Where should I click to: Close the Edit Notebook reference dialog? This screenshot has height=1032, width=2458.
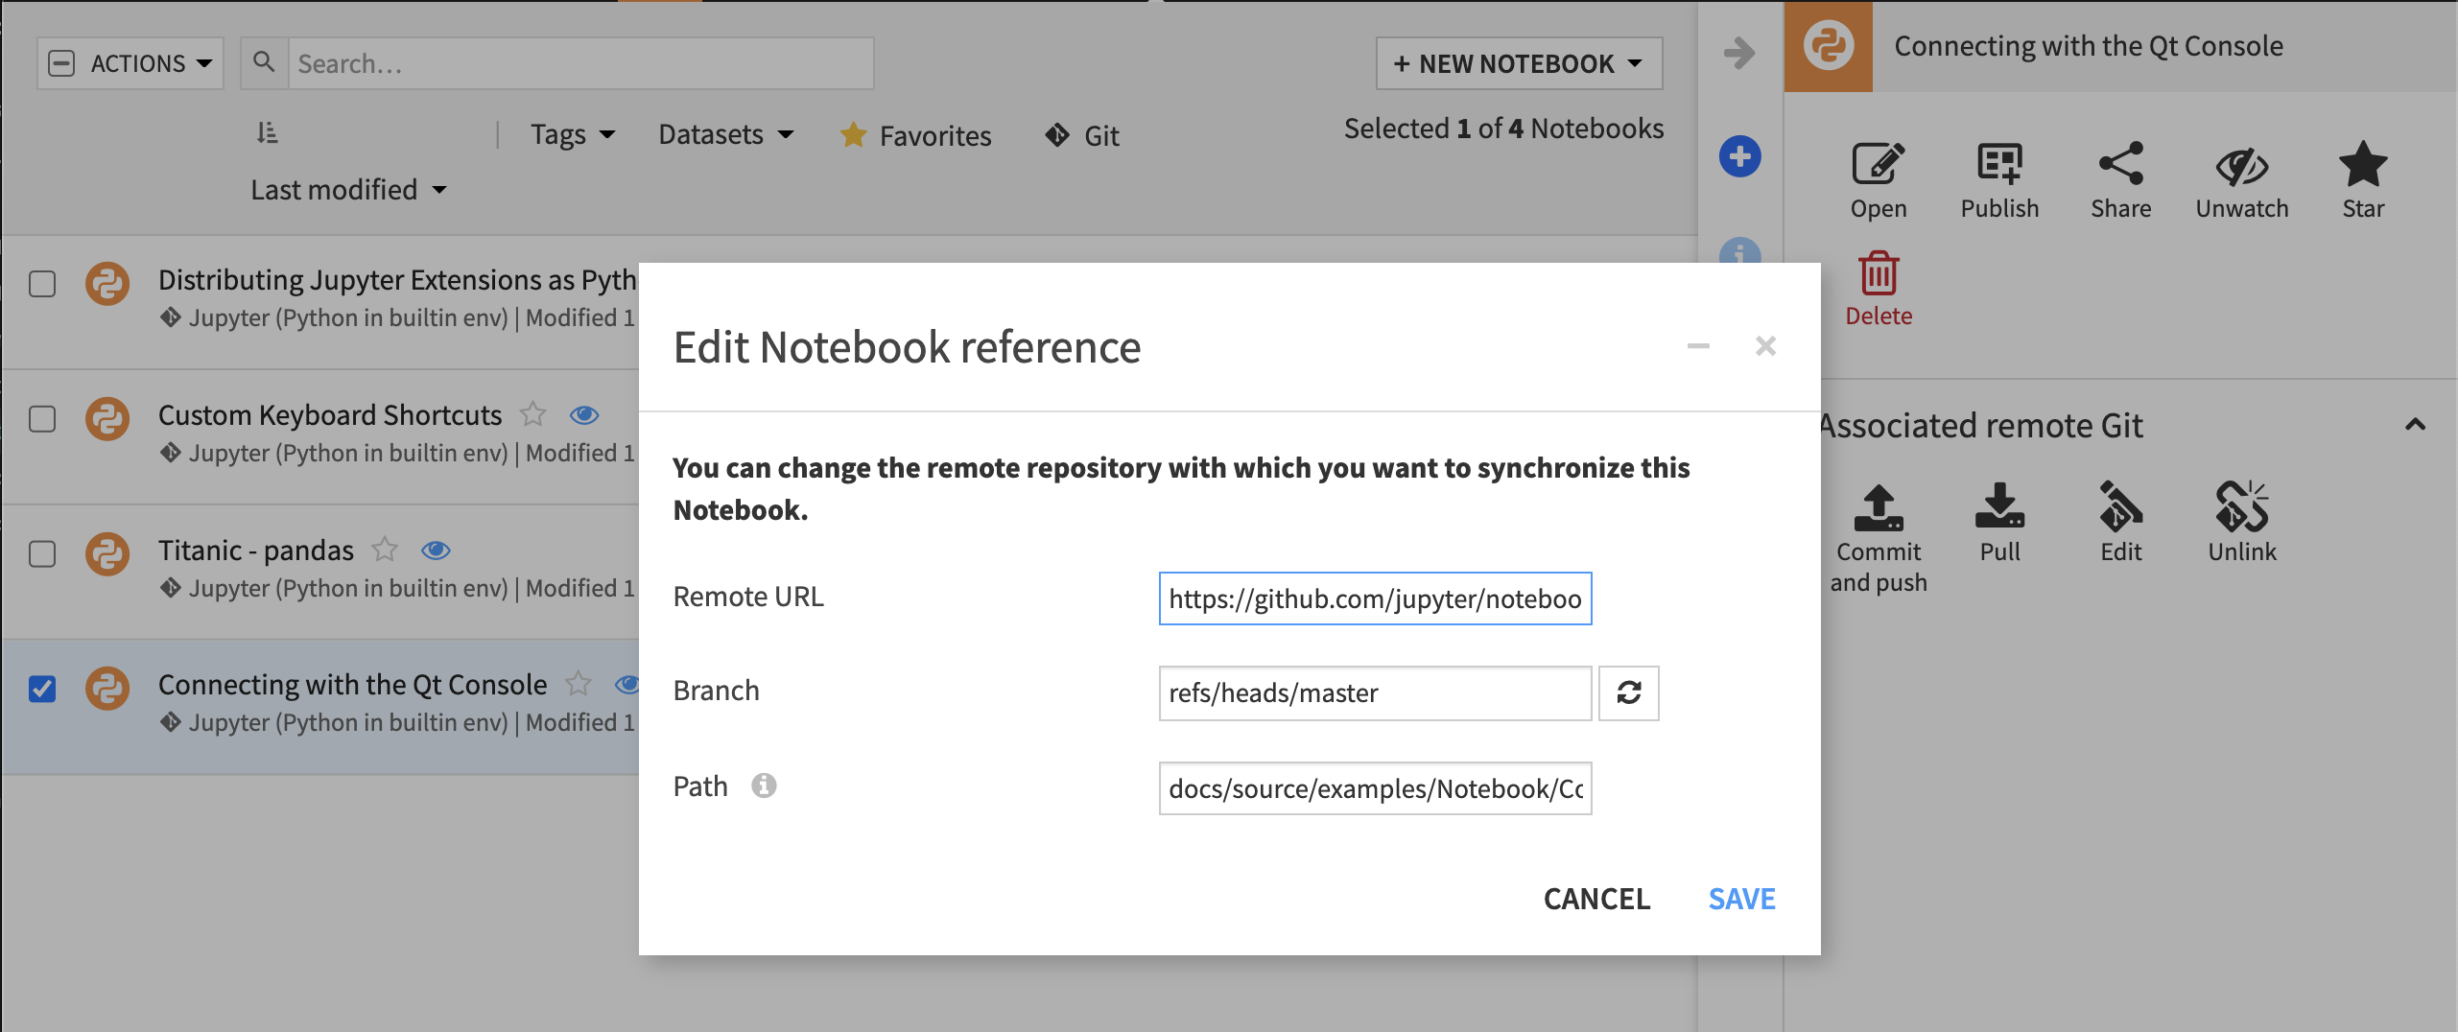tap(1765, 346)
